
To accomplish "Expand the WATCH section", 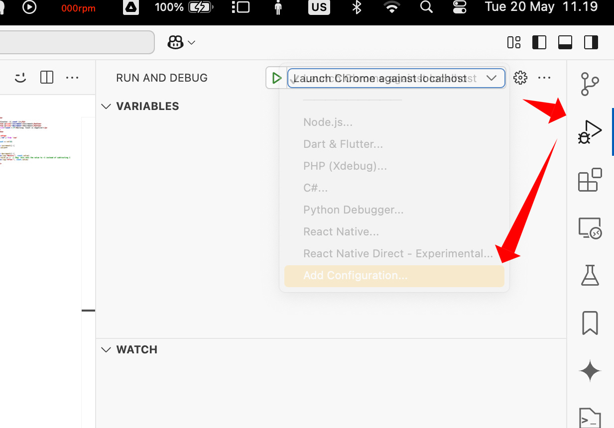I will tap(106, 349).
